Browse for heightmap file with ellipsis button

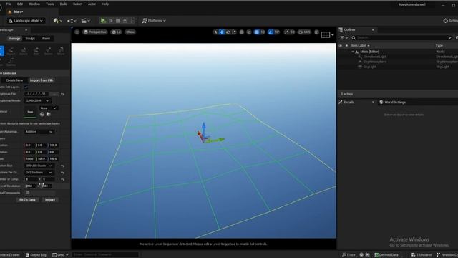click(54, 94)
